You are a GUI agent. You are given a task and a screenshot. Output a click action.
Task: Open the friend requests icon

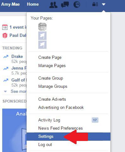click(x=53, y=5)
